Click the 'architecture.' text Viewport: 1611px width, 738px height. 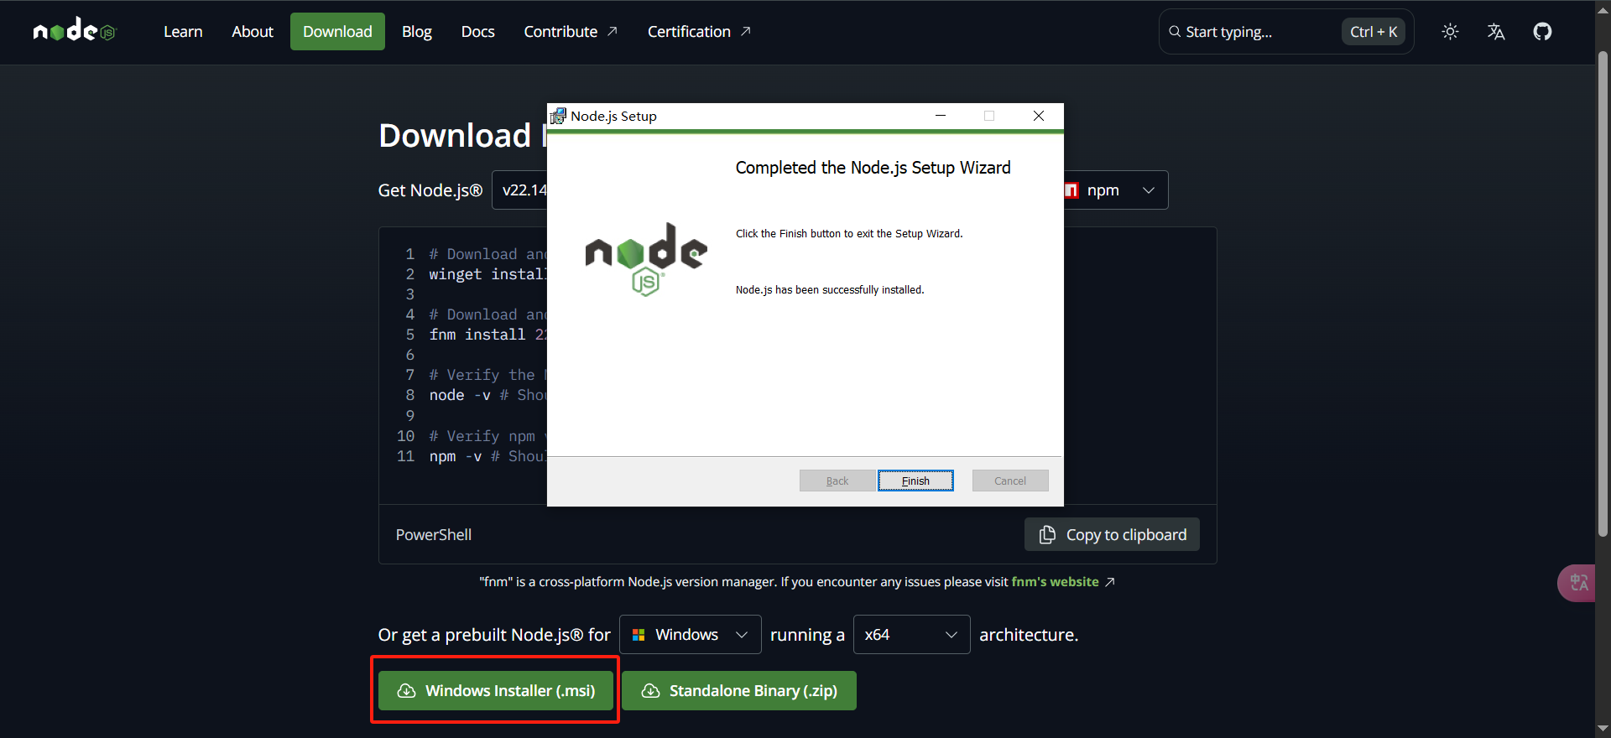pos(1029,635)
